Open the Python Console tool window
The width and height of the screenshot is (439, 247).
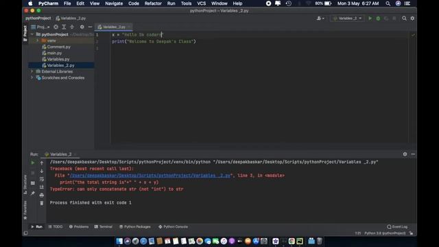[173, 226]
